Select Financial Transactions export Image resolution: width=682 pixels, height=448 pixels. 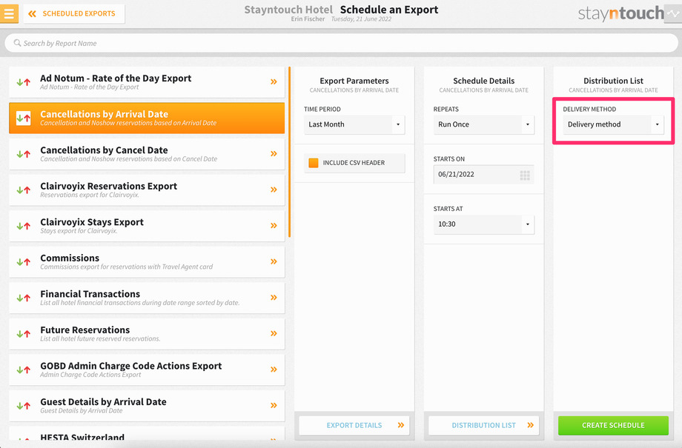[x=147, y=298]
